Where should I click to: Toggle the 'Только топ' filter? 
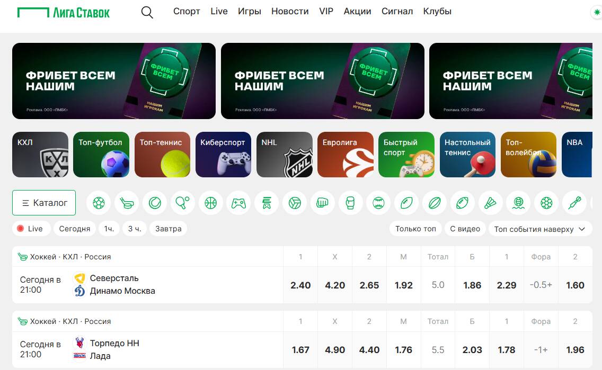point(415,228)
